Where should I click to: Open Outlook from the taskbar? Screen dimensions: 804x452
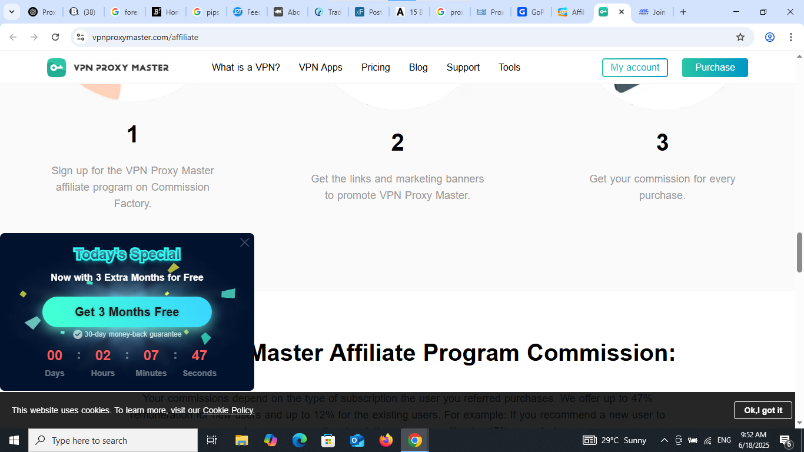pos(357,440)
